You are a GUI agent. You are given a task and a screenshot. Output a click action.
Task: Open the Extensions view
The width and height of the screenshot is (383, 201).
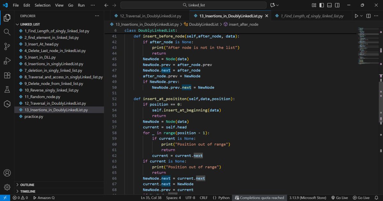(x=7, y=75)
